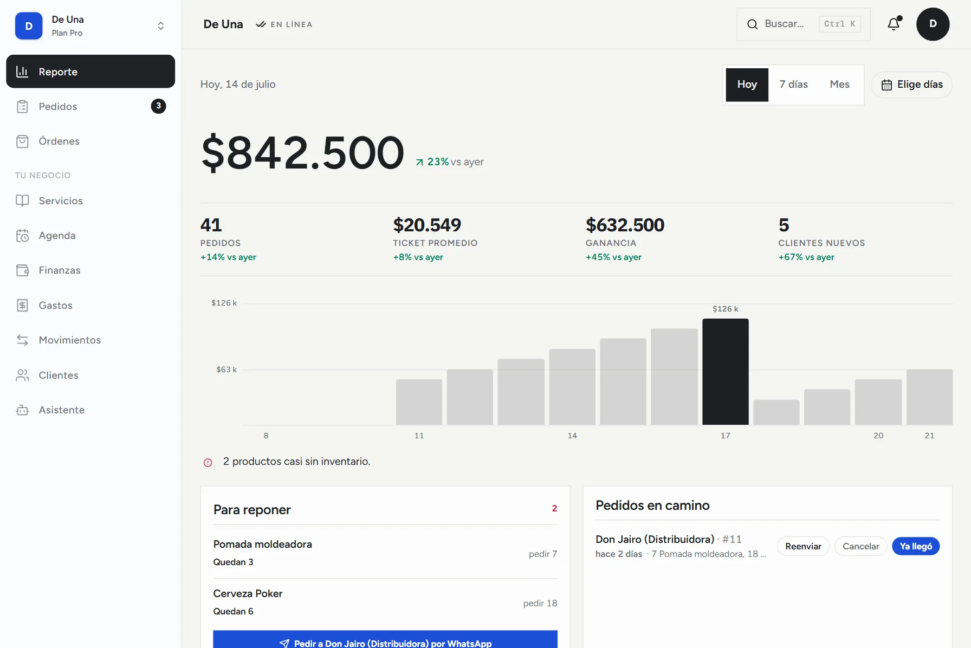Open Servicios from the sidebar
The image size is (971, 648).
click(x=90, y=200)
